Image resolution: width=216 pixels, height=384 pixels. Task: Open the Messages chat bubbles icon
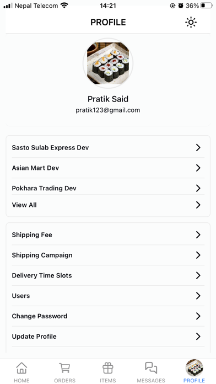point(151,368)
